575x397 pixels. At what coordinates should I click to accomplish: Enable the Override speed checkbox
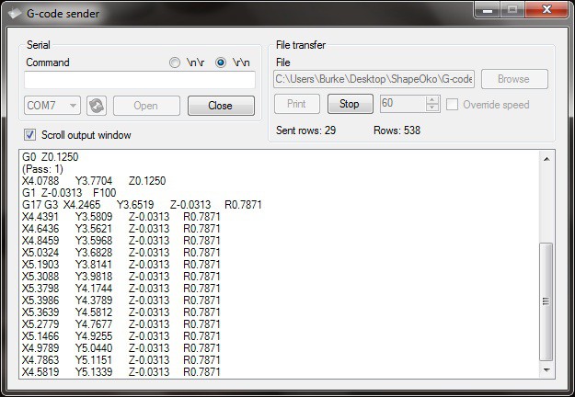coord(452,105)
